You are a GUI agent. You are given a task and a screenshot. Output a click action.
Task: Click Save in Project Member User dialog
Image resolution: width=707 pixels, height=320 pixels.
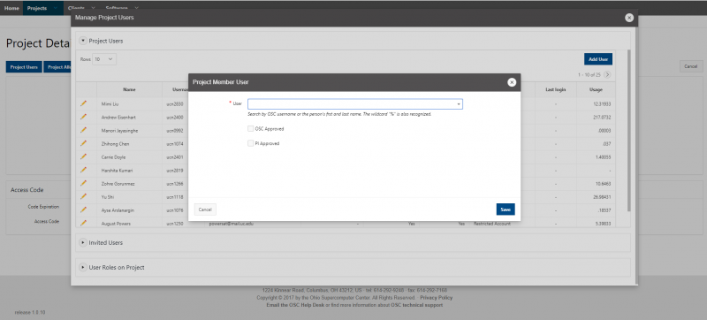pos(506,210)
